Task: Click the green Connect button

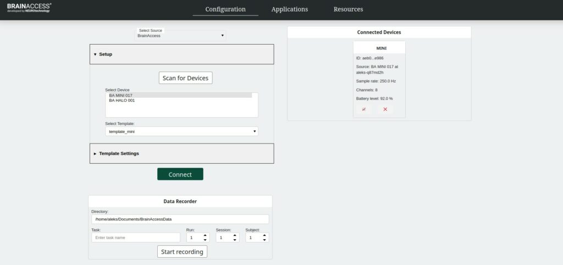Action: pyautogui.click(x=180, y=174)
